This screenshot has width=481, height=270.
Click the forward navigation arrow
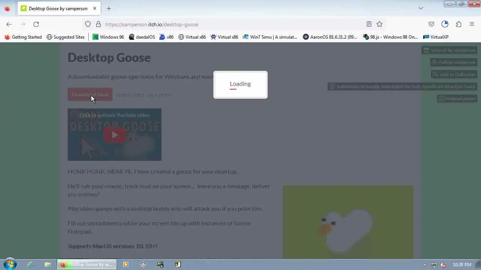click(x=23, y=24)
